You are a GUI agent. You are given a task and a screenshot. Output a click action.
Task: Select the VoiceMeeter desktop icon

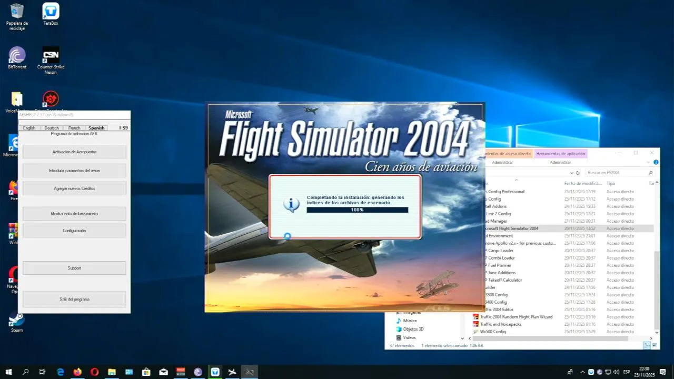click(x=16, y=102)
